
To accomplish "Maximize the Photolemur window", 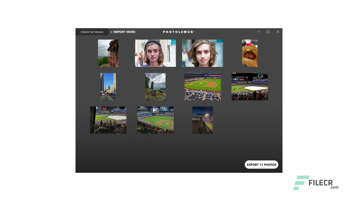I will pos(268,32).
